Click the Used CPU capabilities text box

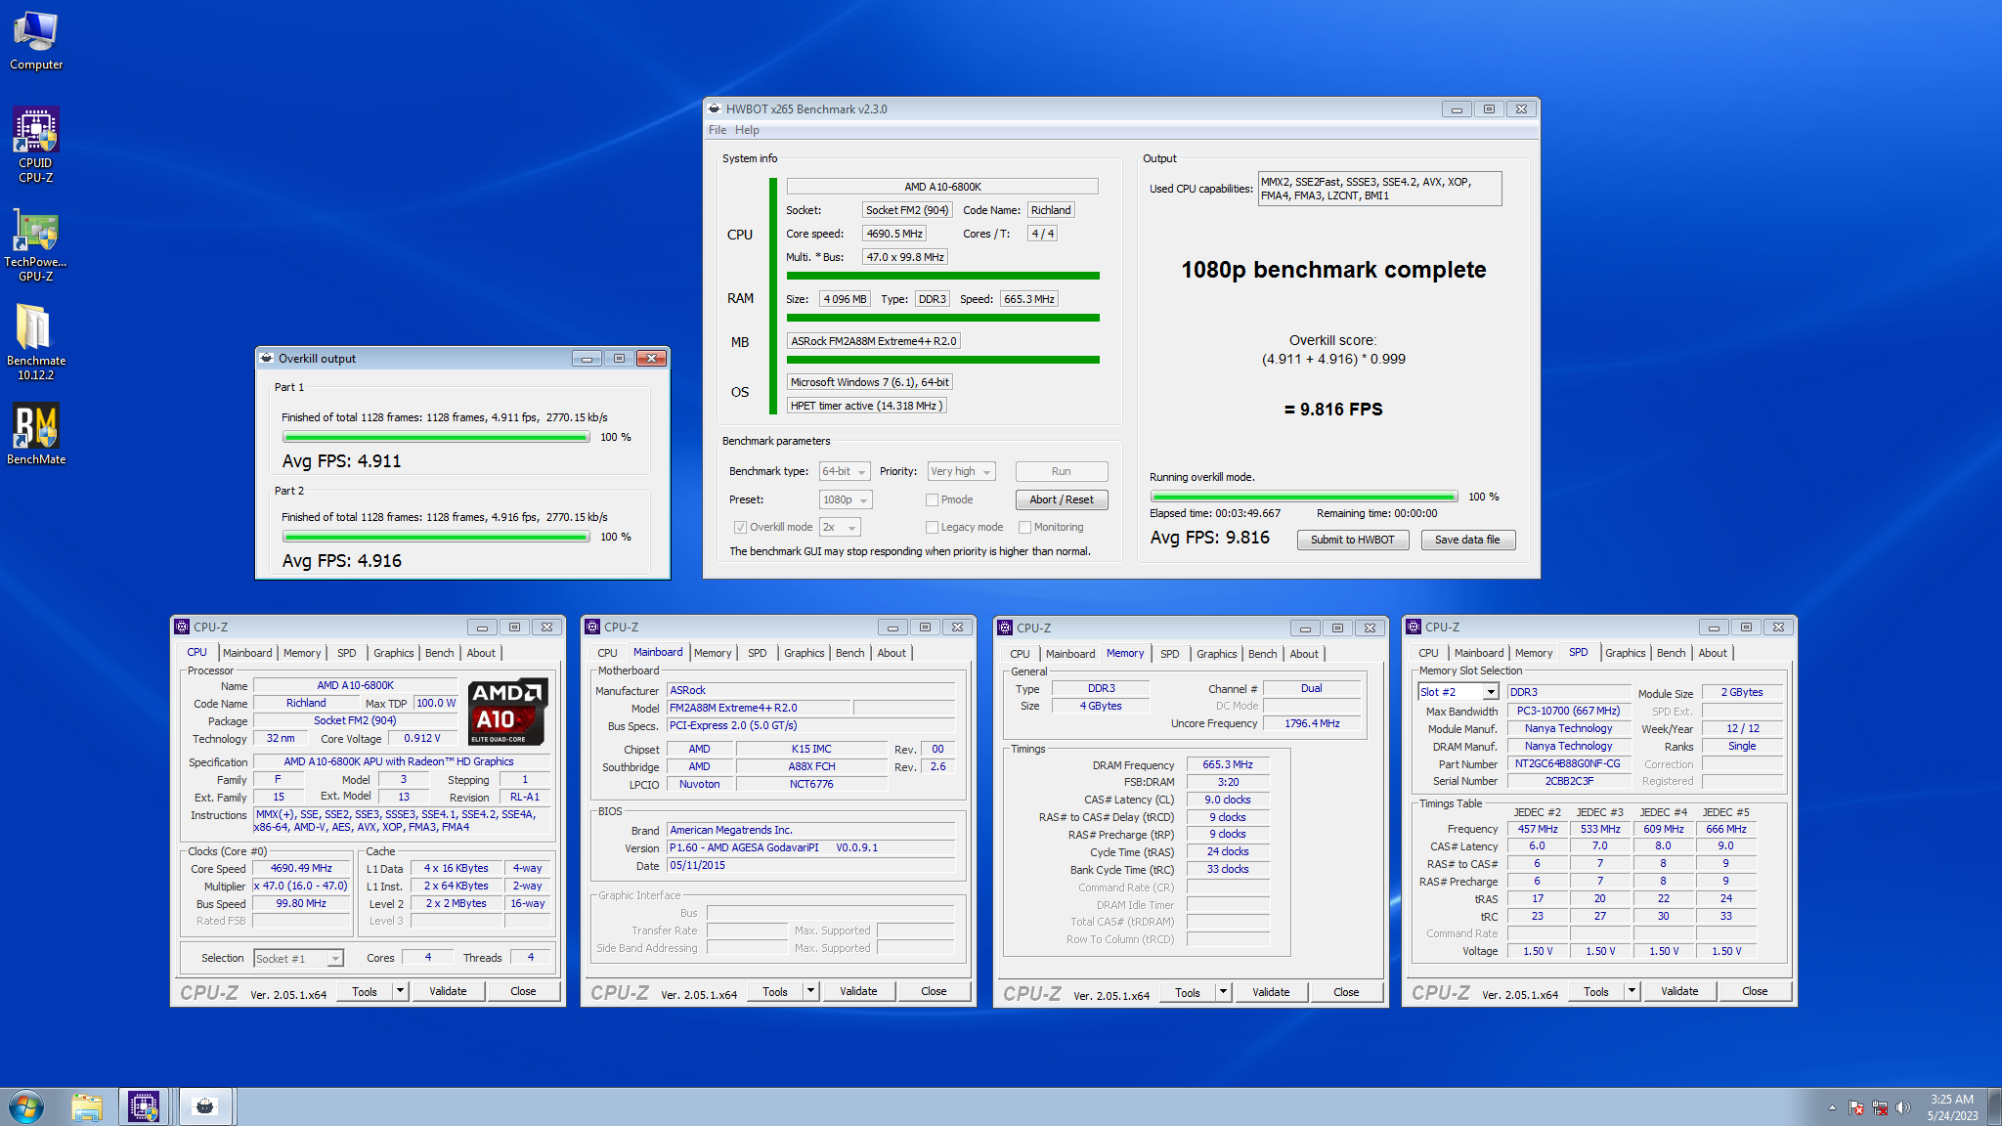[x=1379, y=189]
